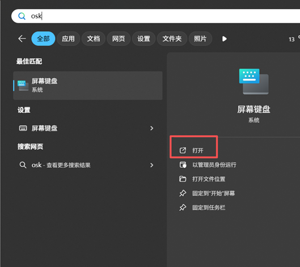Click the 打开 open icon
Screen dimensions: 300x267
click(x=183, y=150)
